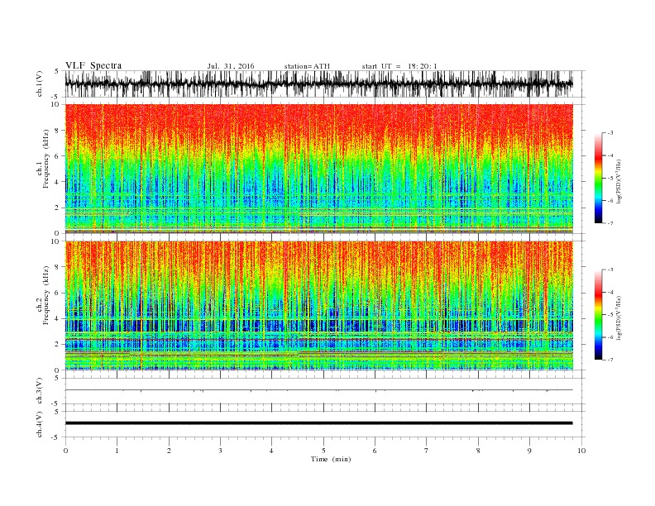Viewport: 655px width, 506px height.
Task: Click time axis tick label "2"
Action: 169,451
